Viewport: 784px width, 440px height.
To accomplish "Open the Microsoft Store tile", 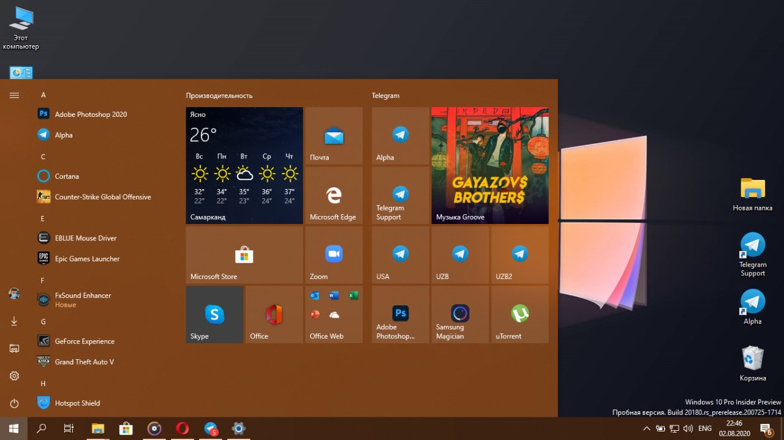I will pos(244,255).
